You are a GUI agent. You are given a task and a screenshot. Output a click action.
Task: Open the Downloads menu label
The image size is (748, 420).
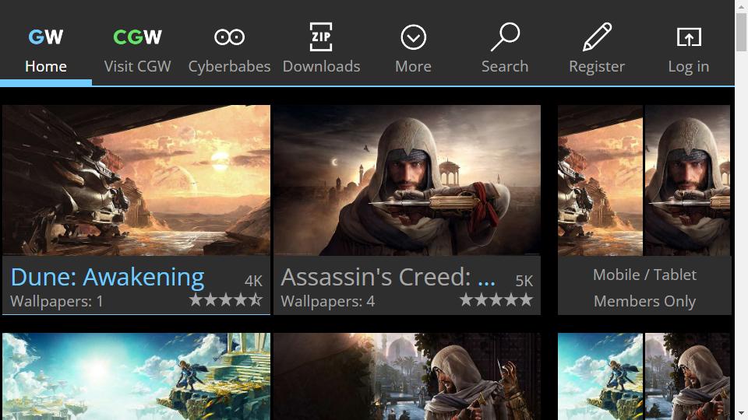click(321, 66)
